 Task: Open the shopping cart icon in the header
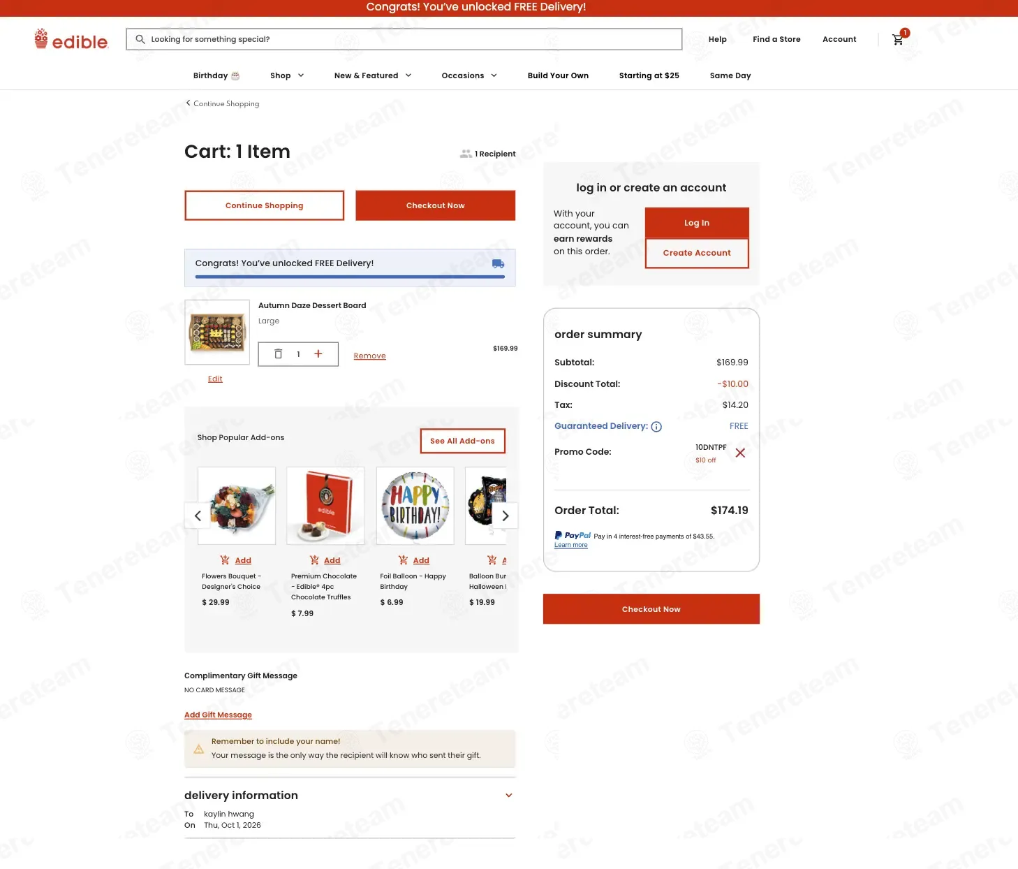899,39
